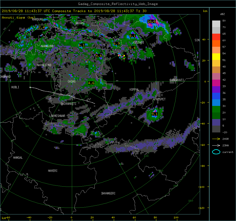Click the 24SR legend text

click(226, 139)
